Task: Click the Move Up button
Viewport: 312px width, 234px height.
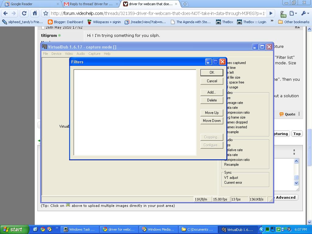Action: [x=212, y=113]
